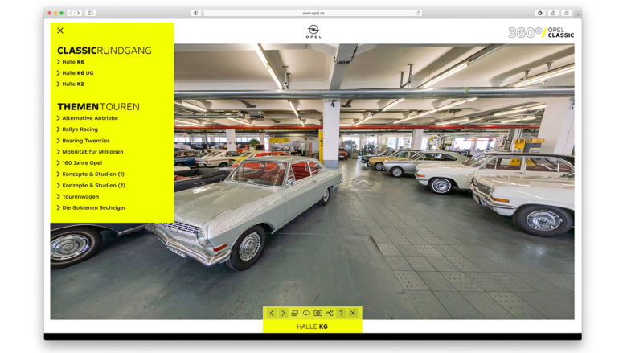Screen dimensions: 627x353
Task: Open Halle K6 tour
Action: pyautogui.click(x=71, y=62)
